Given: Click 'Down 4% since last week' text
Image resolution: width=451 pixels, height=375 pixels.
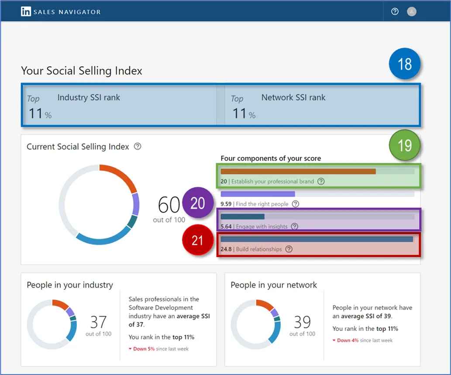Looking at the screenshot, I should click(x=362, y=340).
